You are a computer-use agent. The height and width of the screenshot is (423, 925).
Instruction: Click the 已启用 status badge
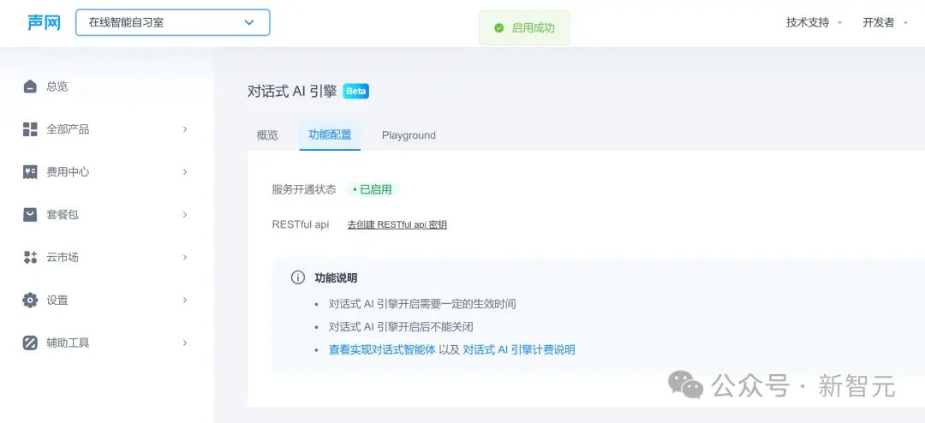pos(373,189)
